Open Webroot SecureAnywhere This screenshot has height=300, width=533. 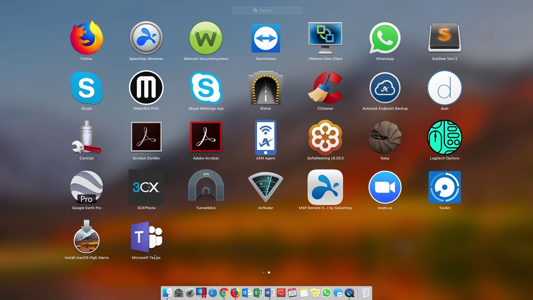tap(206, 38)
